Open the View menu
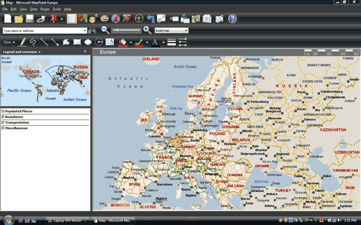 [23, 9]
